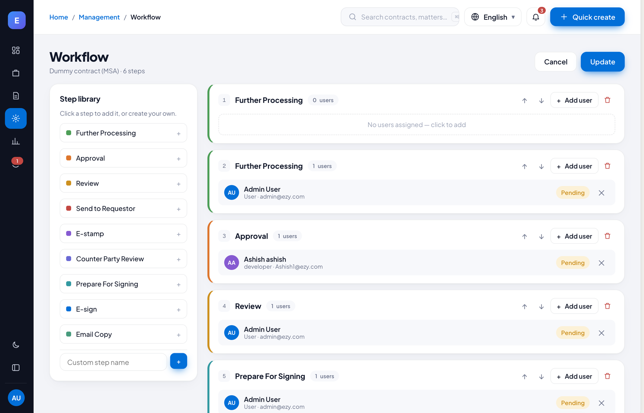Viewport: 644px width, 413px height.
Task: Open the briefcase matters icon in sidebar
Action: (x=16, y=73)
